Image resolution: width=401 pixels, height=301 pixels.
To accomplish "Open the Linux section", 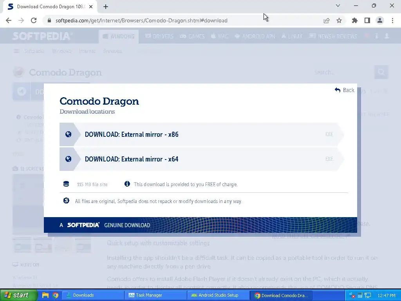I will (292, 36).
